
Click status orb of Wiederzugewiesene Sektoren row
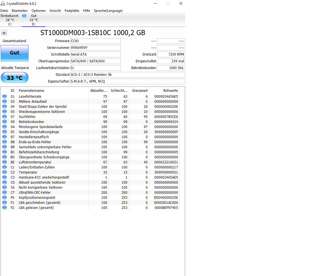click(4, 111)
